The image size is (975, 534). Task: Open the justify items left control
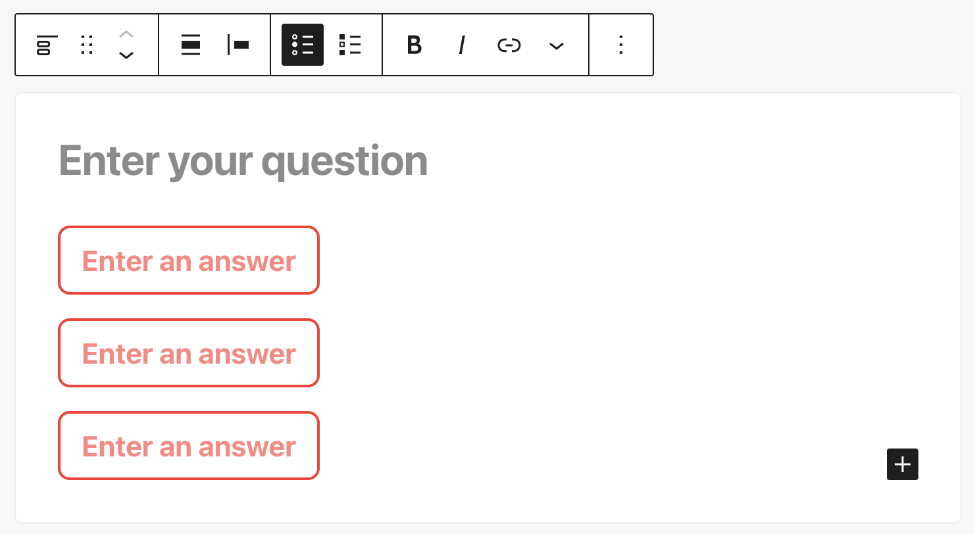point(238,45)
